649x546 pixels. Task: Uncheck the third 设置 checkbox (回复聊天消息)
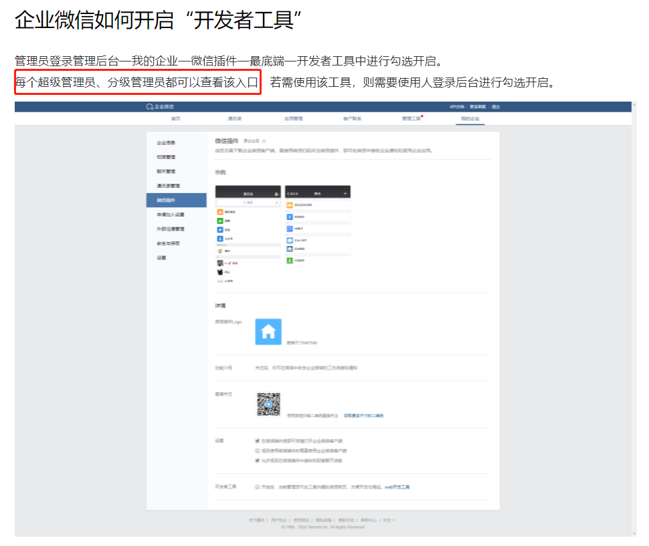pyautogui.click(x=258, y=461)
